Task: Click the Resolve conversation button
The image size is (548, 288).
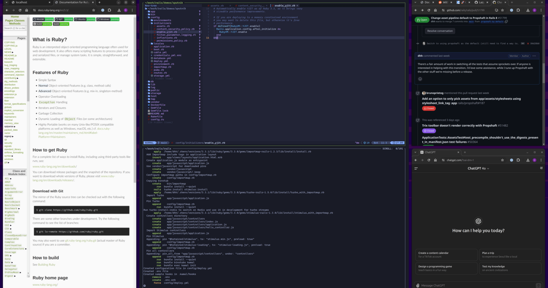Action: tap(440, 31)
